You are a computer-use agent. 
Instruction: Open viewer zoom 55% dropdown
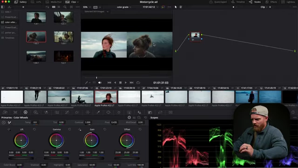(87, 7)
